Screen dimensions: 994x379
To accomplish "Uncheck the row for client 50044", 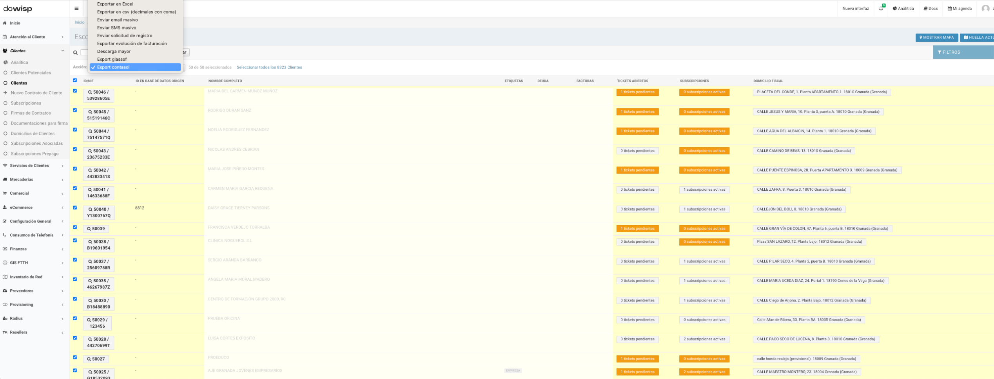I will 75,130.
